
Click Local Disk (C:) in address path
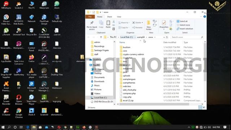[x=127, y=37]
